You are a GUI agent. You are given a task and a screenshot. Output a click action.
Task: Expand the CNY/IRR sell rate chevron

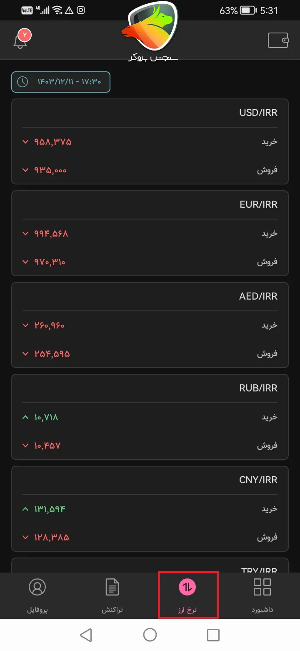point(25,537)
